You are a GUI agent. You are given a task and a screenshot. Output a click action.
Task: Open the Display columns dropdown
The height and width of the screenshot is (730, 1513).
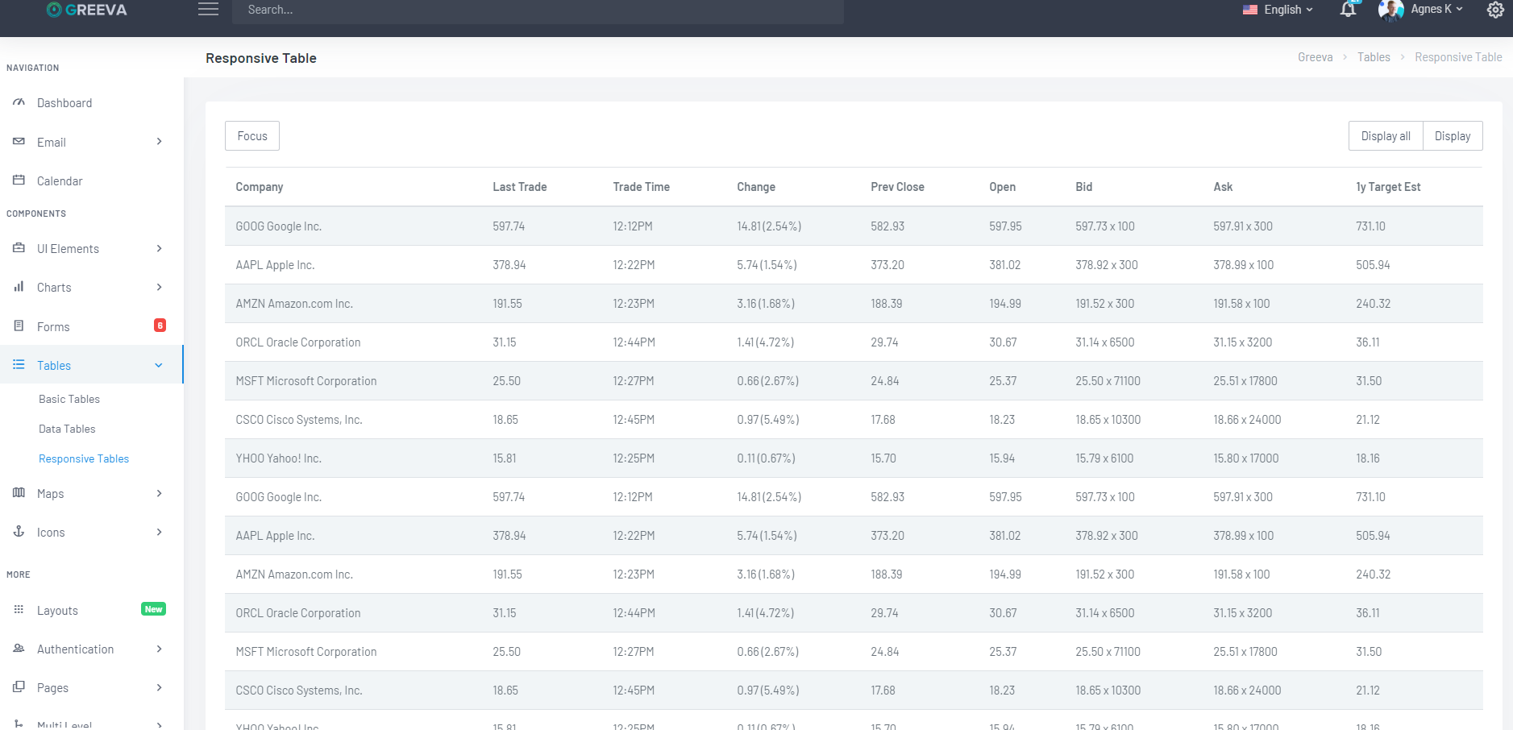pos(1453,136)
